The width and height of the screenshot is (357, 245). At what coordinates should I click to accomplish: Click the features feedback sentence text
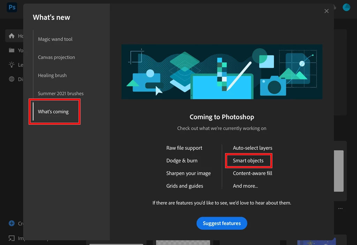click(x=222, y=203)
